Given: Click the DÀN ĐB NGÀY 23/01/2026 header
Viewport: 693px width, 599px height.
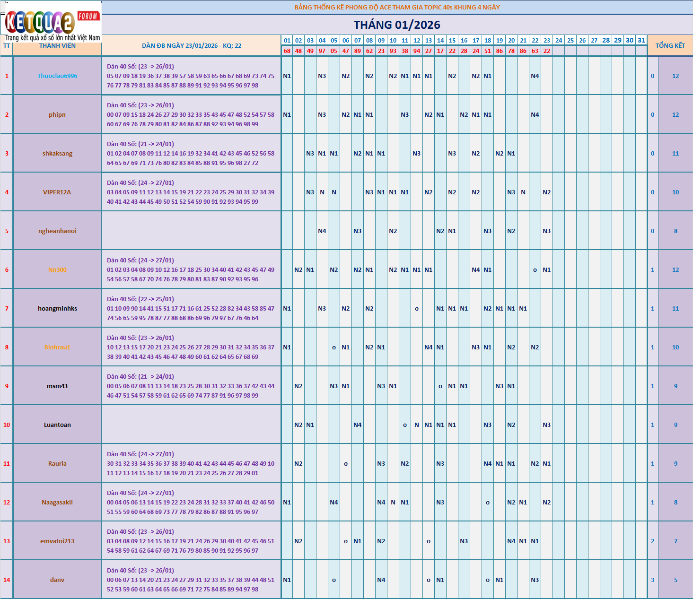Looking at the screenshot, I should [192, 46].
